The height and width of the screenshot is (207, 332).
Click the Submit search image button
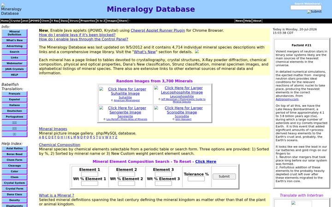pyautogui.click(x=314, y=11)
